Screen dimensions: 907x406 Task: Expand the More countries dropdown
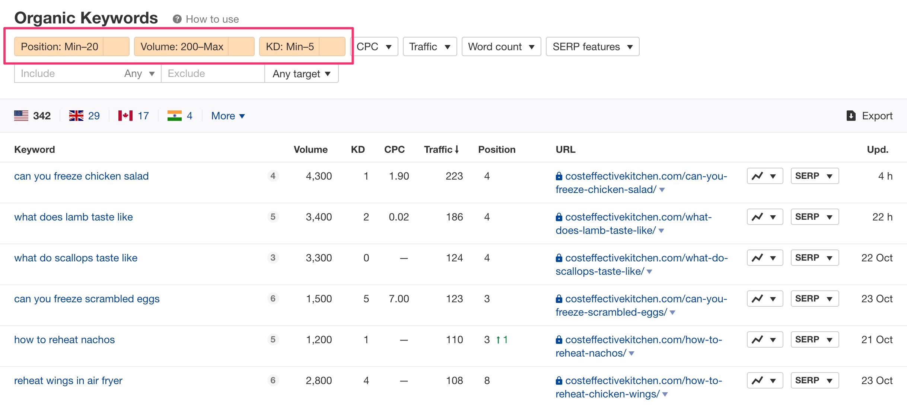[x=228, y=116]
